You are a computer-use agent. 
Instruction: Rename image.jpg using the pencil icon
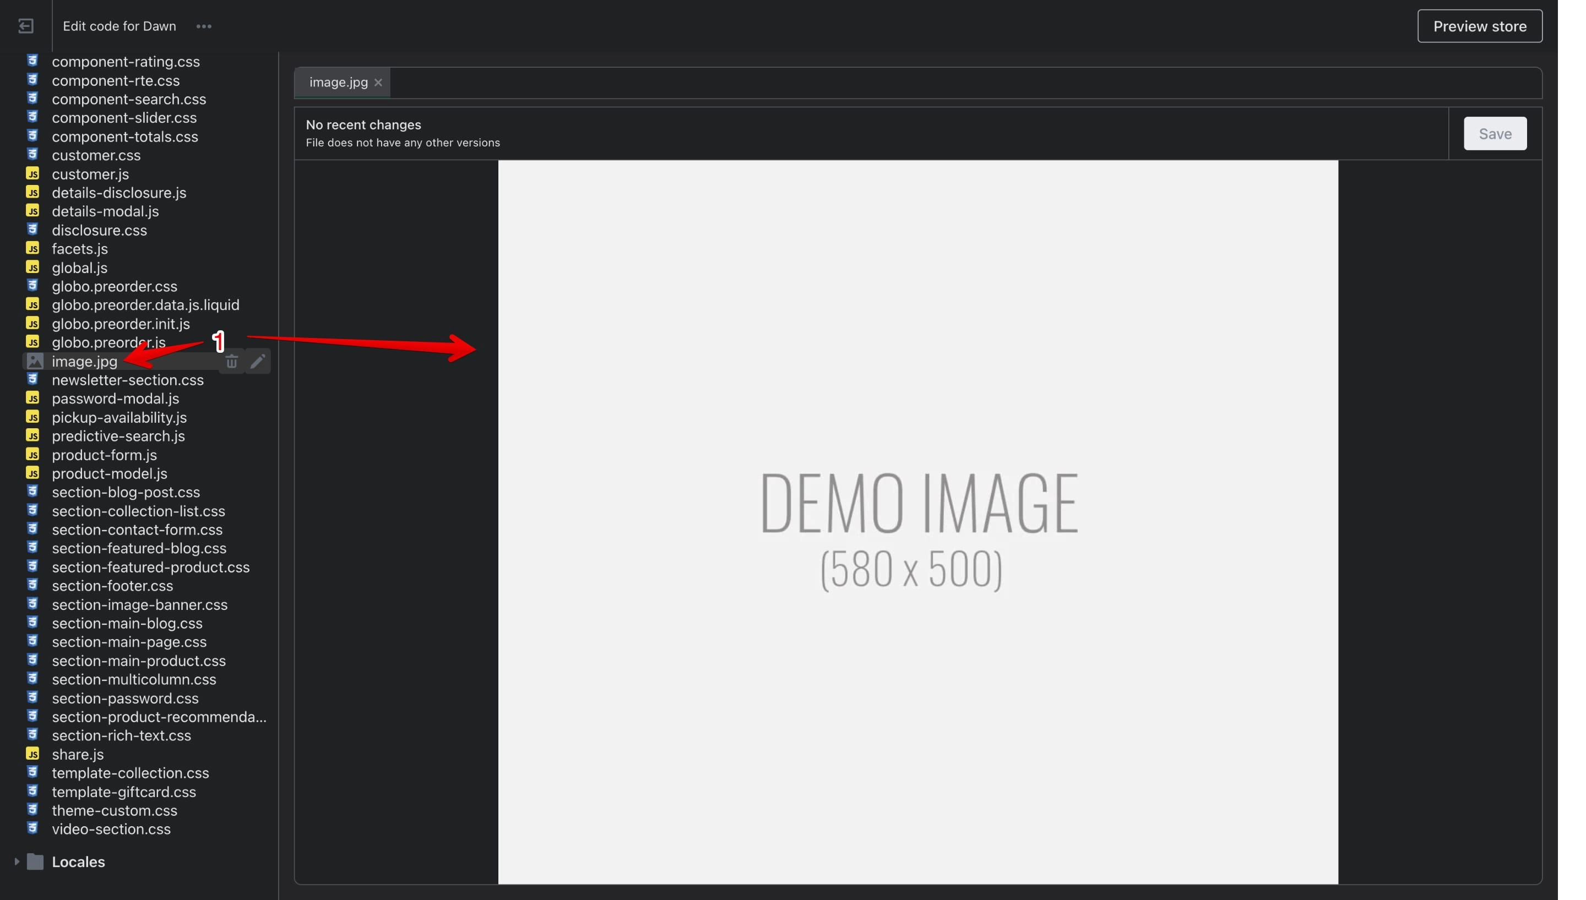click(258, 362)
